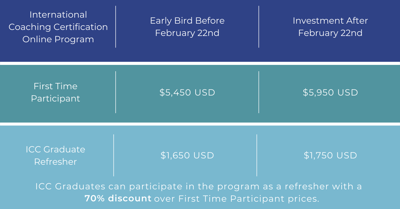Screen dimensions: 400x209
Task: Click the footnote line starting with ICC Graduates
Action: pyautogui.click(x=198, y=187)
